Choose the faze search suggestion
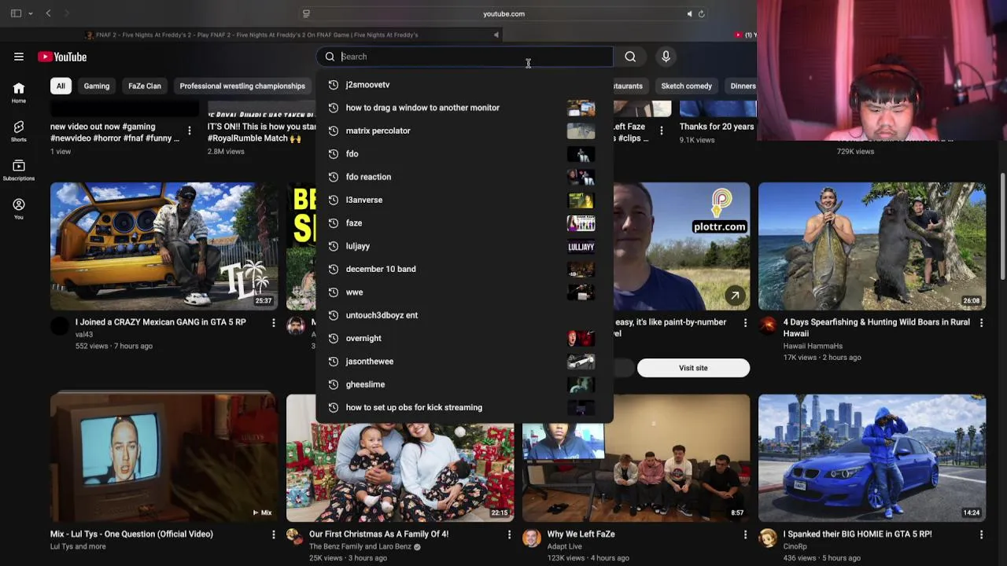The height and width of the screenshot is (566, 1007). click(464, 222)
